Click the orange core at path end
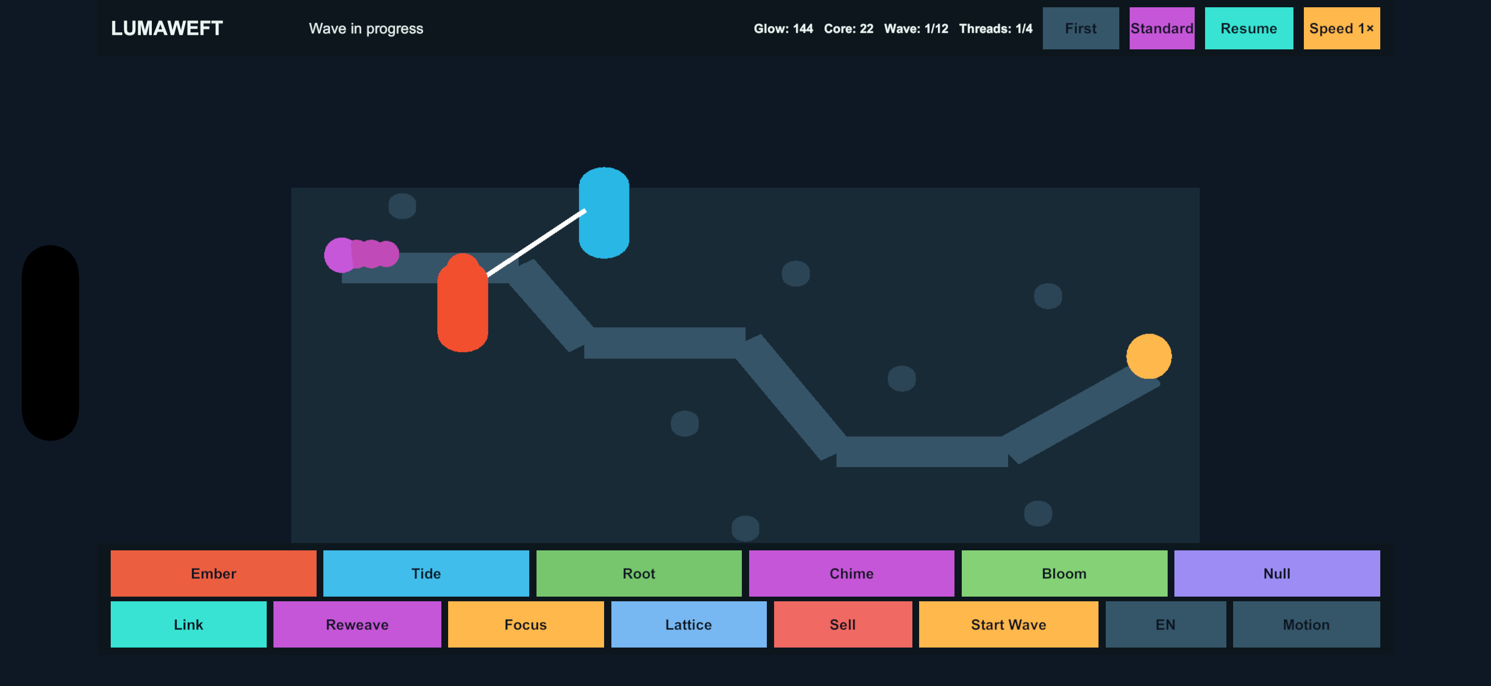 tap(1148, 355)
